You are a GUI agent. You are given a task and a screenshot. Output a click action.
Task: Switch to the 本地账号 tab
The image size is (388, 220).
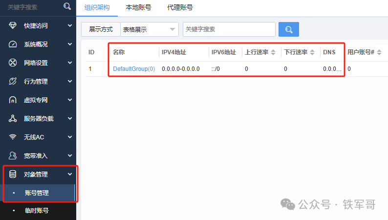point(138,7)
